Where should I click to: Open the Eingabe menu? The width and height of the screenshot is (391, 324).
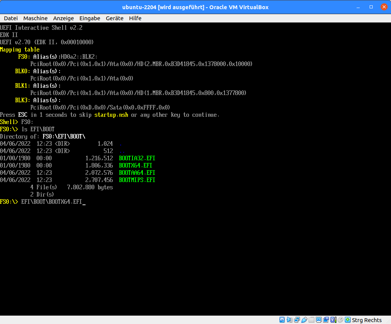point(89,18)
